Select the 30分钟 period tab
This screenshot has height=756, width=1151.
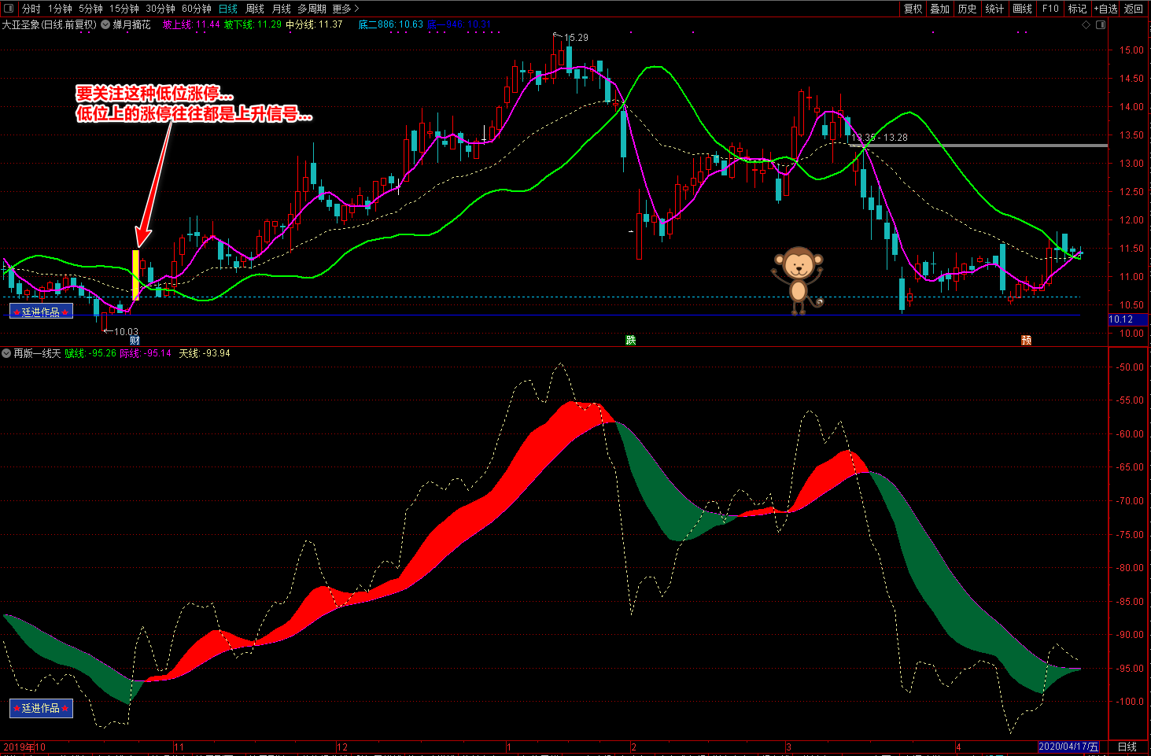[160, 9]
